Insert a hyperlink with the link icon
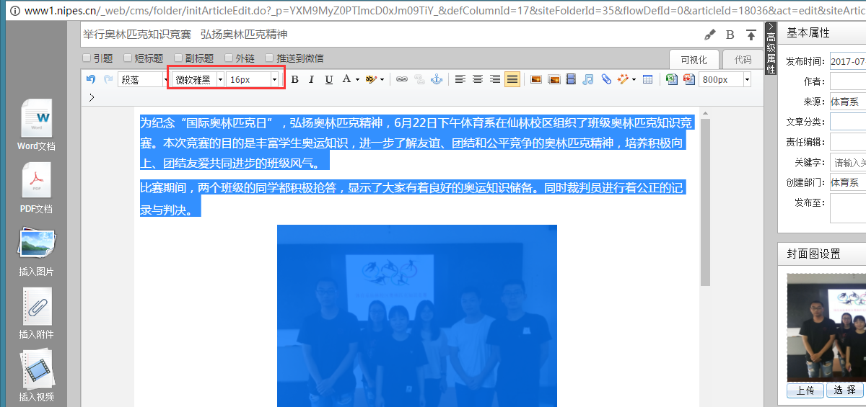866x407 pixels. [401, 79]
